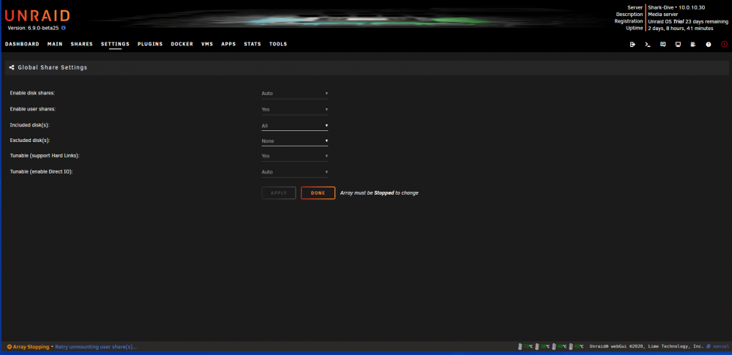
Task: Switch to the Main tab
Action: coord(55,44)
